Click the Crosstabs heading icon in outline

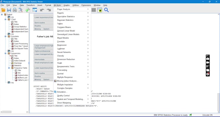click(9, 36)
